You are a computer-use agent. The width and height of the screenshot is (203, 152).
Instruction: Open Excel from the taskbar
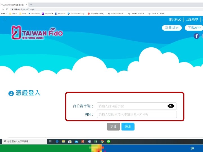[x=96, y=142]
